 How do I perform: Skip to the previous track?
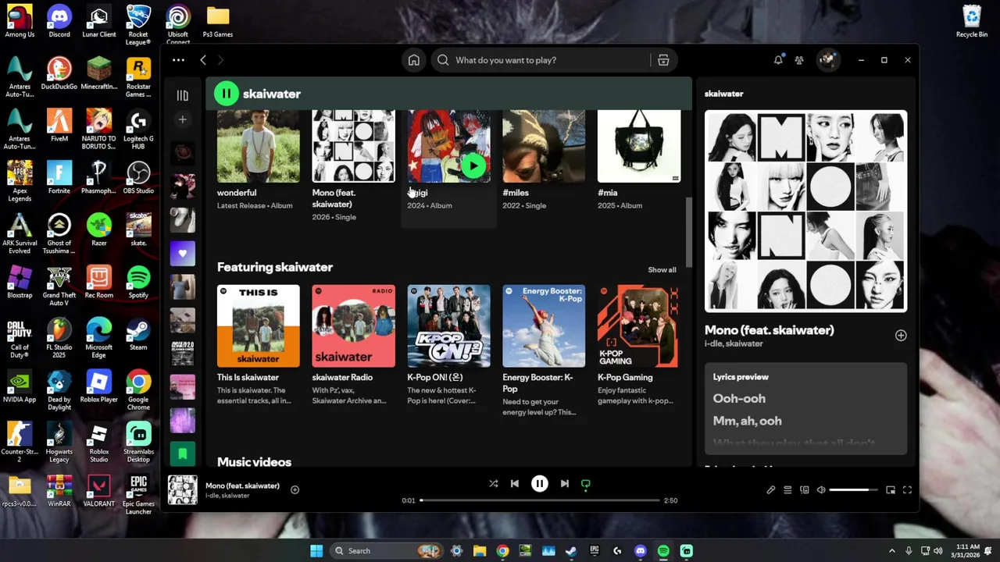pyautogui.click(x=515, y=484)
